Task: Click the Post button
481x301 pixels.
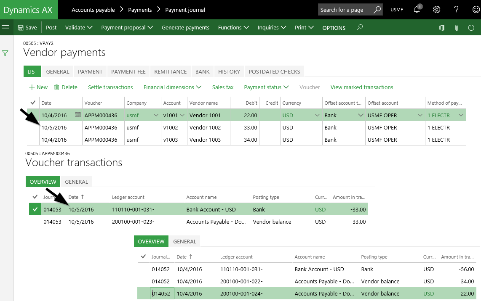Action: [x=51, y=28]
